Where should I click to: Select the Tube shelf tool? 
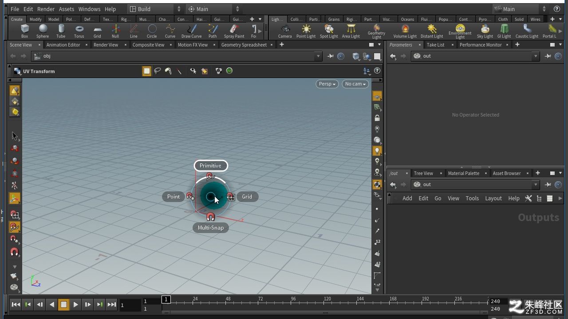click(x=61, y=31)
